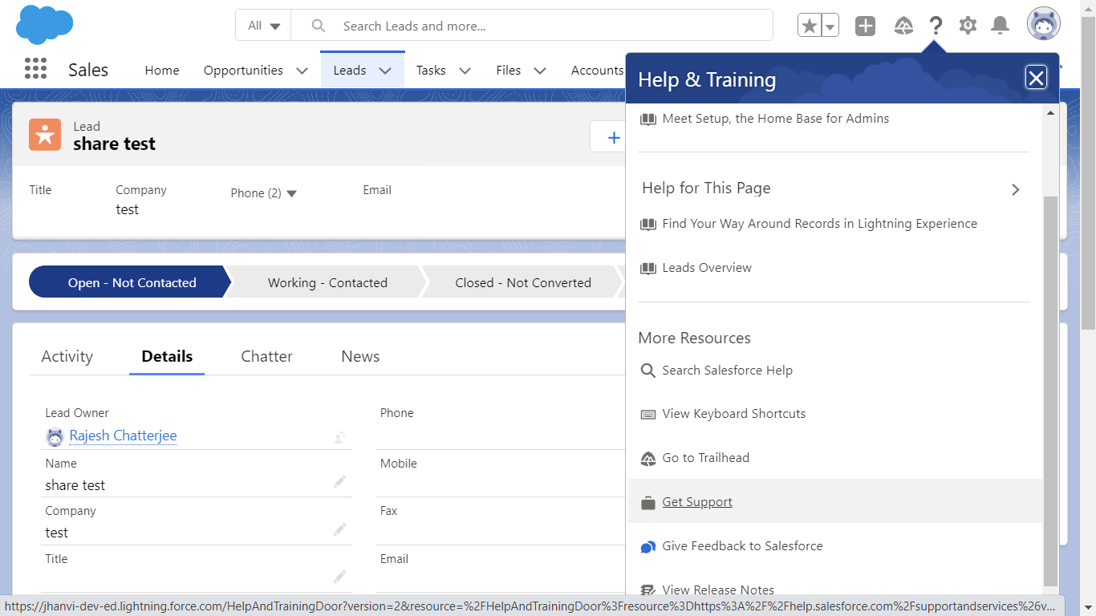
Task: Switch to the Chatter tab
Action: [x=266, y=357]
